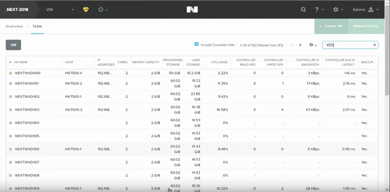
Task: Click the Nutanix N logo
Action: [x=192, y=10]
